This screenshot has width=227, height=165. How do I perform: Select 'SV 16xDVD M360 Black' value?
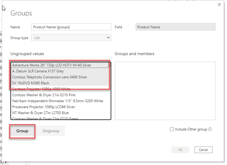[x=60, y=83]
